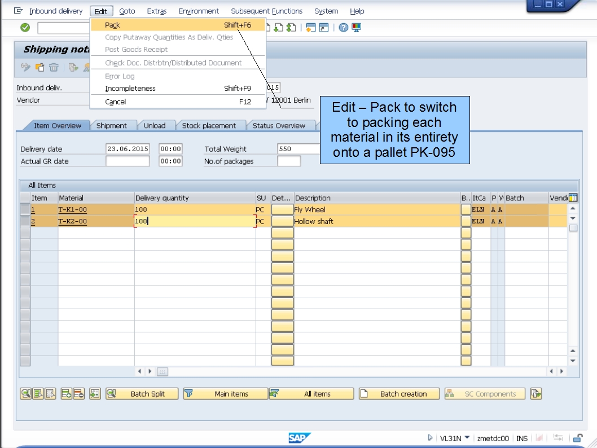Select the row marker for item T-K1-00
The height and width of the screenshot is (448, 597).
(x=25, y=209)
